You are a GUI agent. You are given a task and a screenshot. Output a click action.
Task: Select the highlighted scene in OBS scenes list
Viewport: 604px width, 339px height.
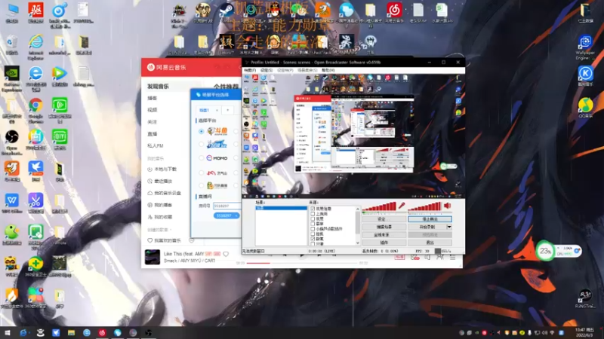click(281, 208)
